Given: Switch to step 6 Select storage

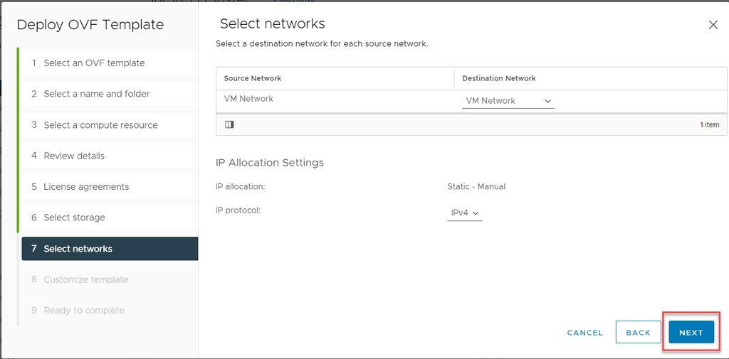Looking at the screenshot, I should point(74,218).
